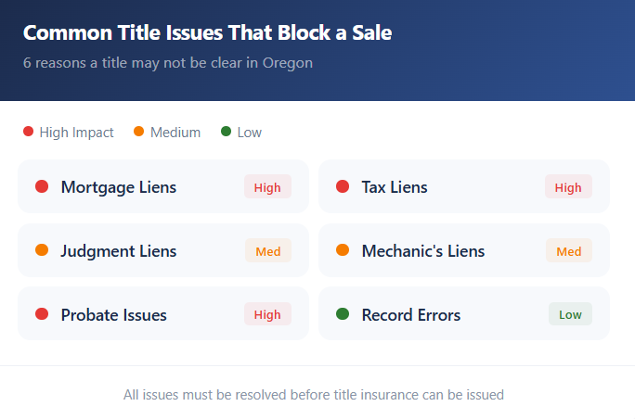Viewport: 635px width, 419px height.
Task: Click the green dot beside Record Errors
Action: (x=343, y=315)
